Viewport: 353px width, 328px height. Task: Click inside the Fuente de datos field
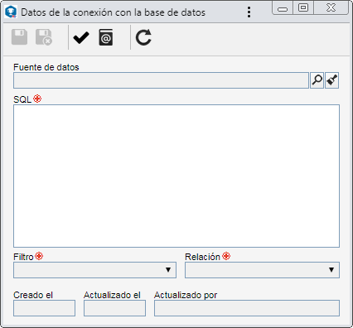tap(161, 80)
